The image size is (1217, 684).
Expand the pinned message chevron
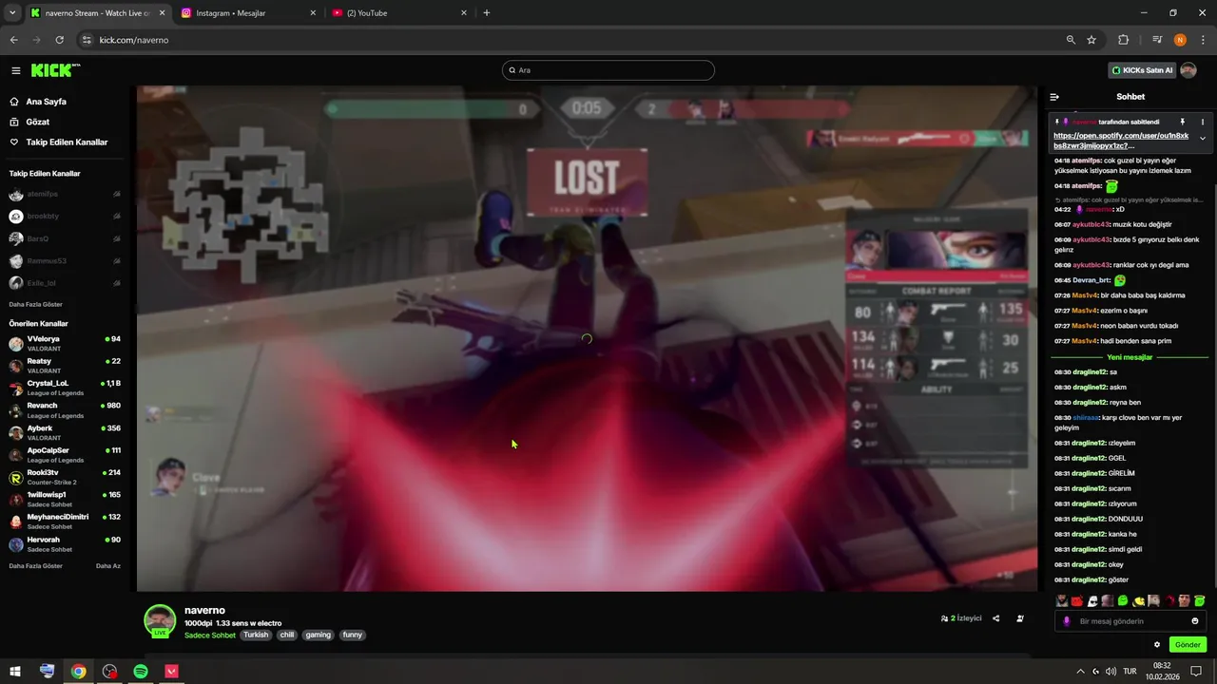1202,139
